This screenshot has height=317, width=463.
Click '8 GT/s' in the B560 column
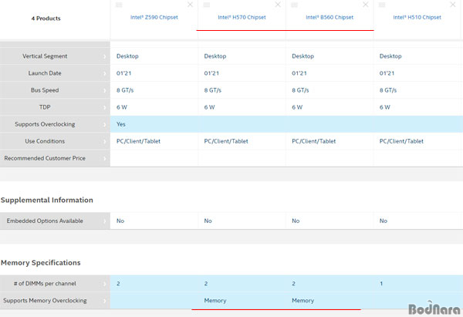[300, 90]
